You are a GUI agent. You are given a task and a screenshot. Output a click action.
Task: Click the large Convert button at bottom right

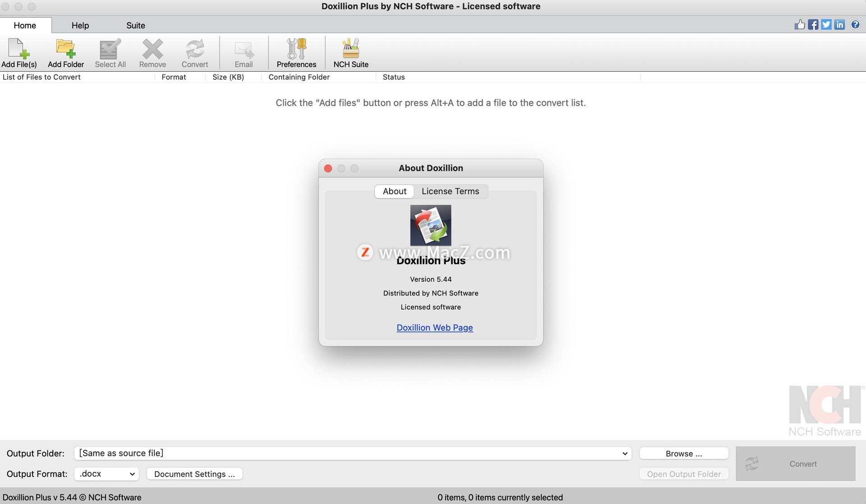(796, 463)
